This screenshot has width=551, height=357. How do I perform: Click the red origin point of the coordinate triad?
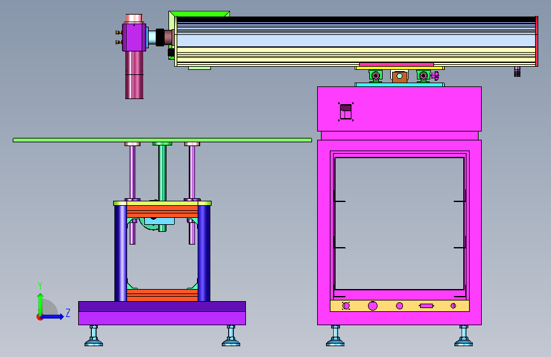(39, 317)
